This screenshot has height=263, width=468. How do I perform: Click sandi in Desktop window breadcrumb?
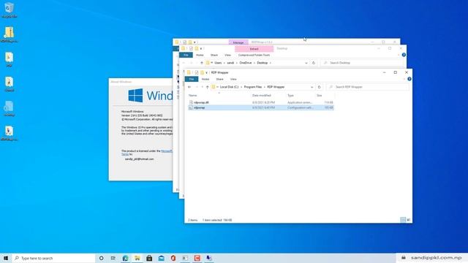[x=230, y=63]
